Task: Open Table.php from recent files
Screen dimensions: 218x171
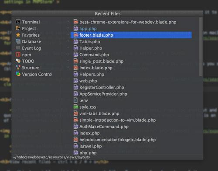Action: point(90,41)
